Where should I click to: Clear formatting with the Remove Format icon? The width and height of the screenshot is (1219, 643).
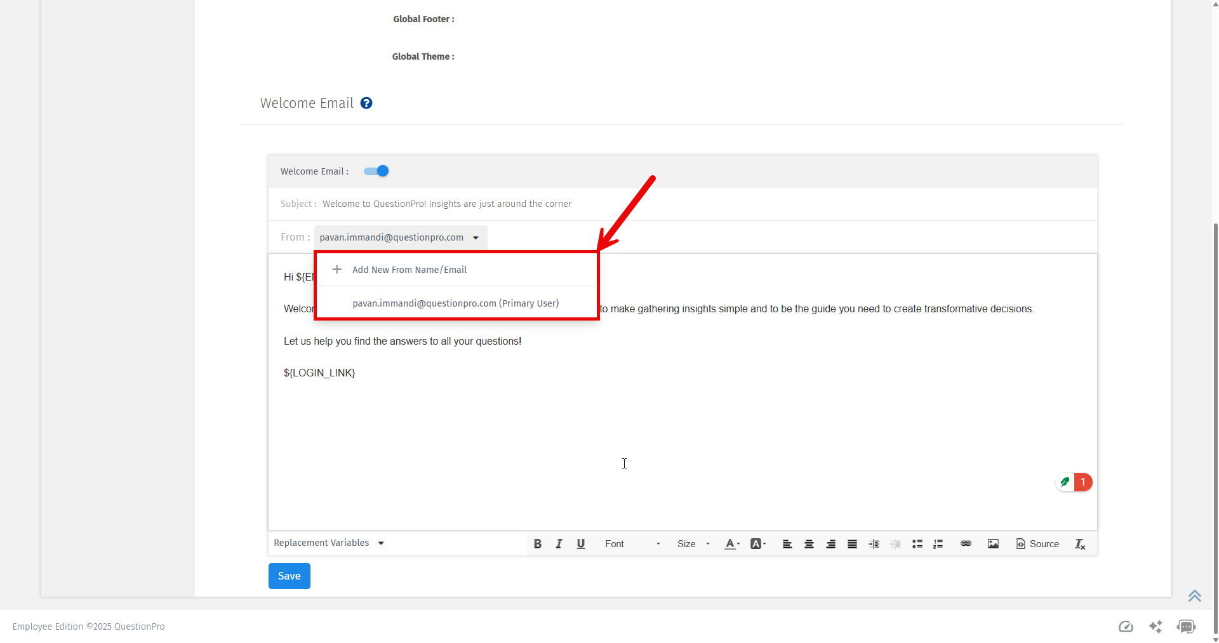tap(1080, 544)
